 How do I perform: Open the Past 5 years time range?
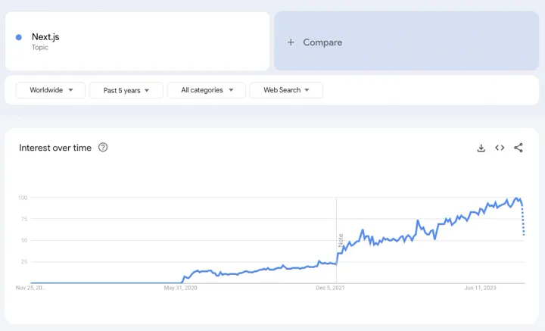(x=126, y=90)
